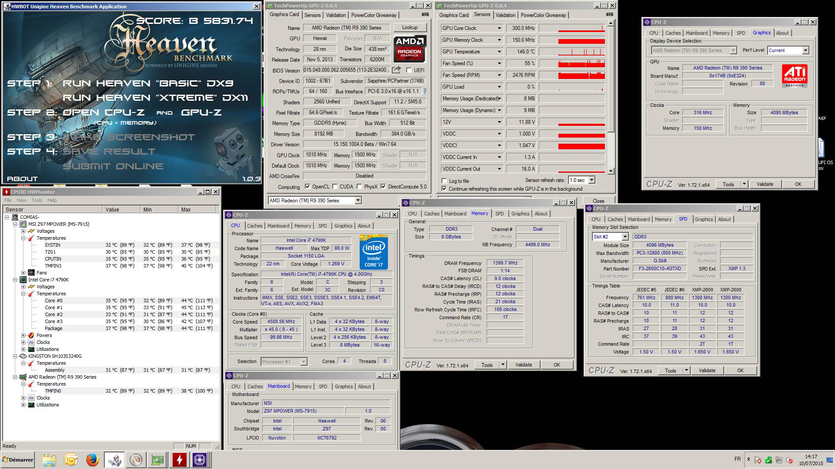Click the fan icon next to Fans in HWMonitor
Screen dimensions: 835x469
tap(31, 273)
